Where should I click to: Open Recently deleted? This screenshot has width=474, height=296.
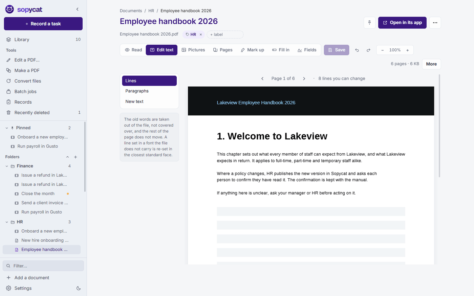click(x=43, y=112)
